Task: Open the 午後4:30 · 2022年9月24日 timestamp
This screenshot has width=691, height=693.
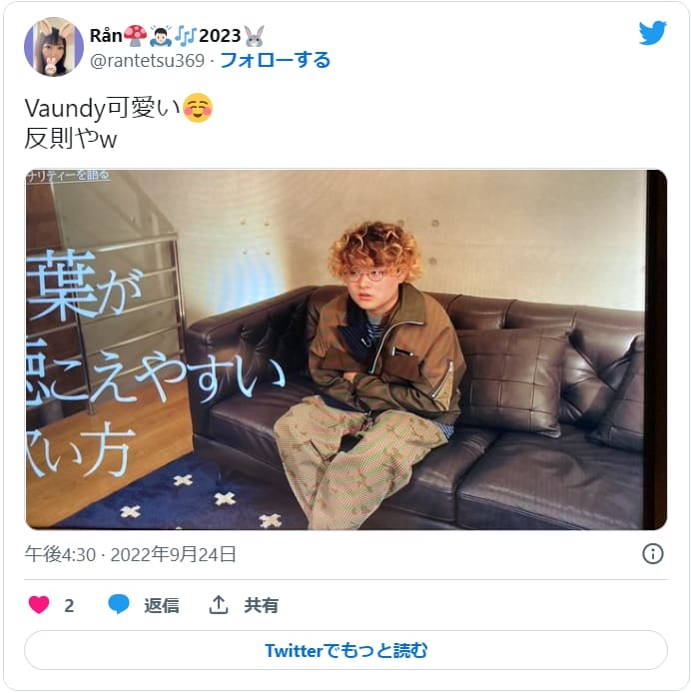Action: [131, 554]
